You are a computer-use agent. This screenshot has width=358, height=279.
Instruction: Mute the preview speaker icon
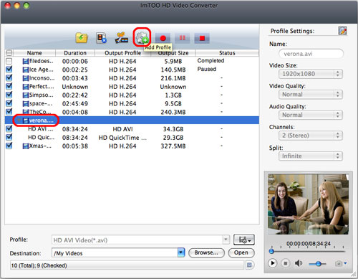(299, 263)
